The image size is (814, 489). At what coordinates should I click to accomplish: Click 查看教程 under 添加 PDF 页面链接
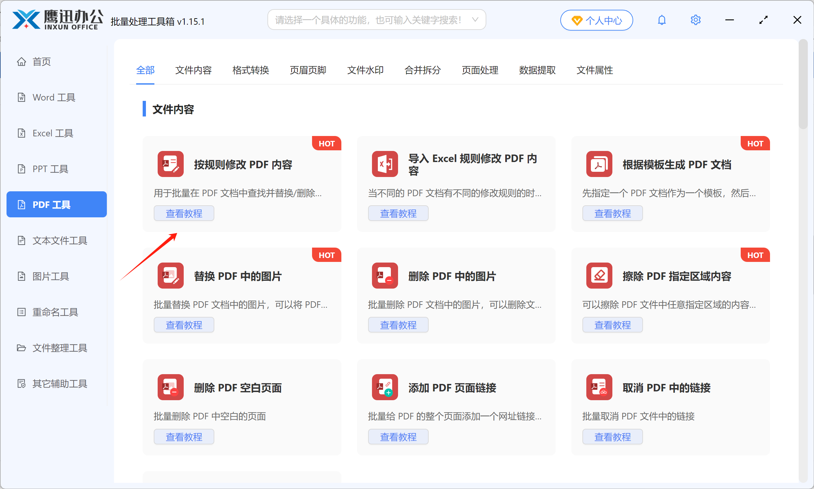[398, 437]
